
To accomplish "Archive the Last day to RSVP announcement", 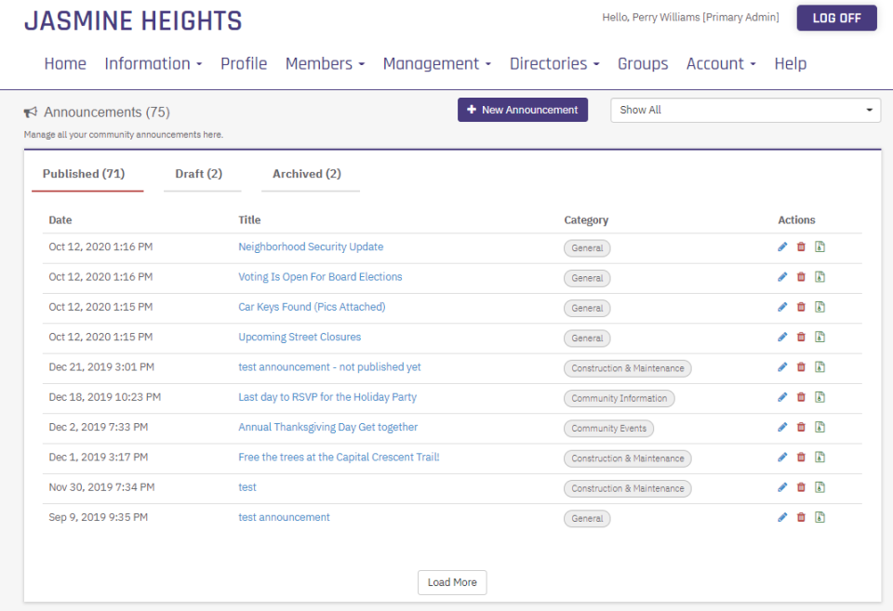I will click(x=820, y=397).
